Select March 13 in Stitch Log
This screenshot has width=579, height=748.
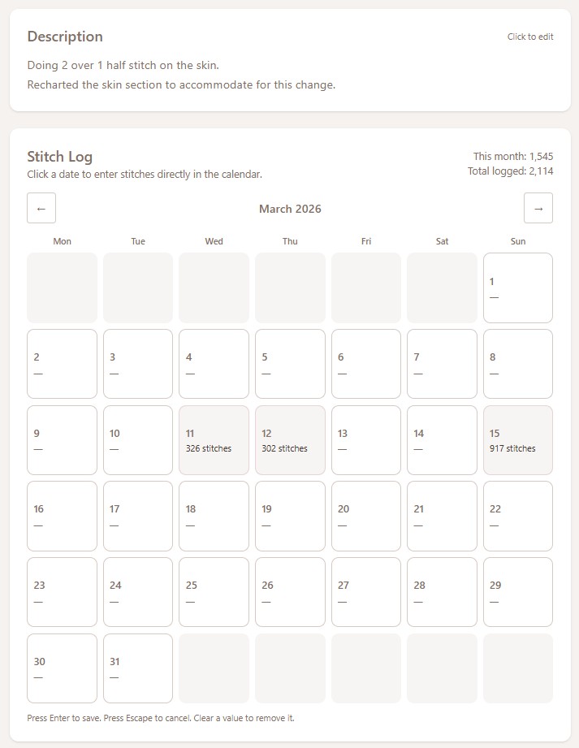pos(366,440)
